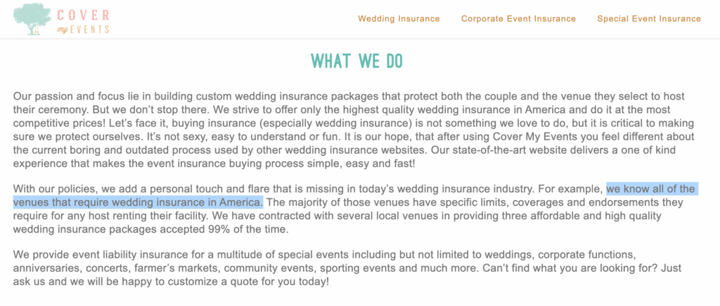Open Special Event Insurance menu item
This screenshot has height=306, width=720.
(649, 19)
